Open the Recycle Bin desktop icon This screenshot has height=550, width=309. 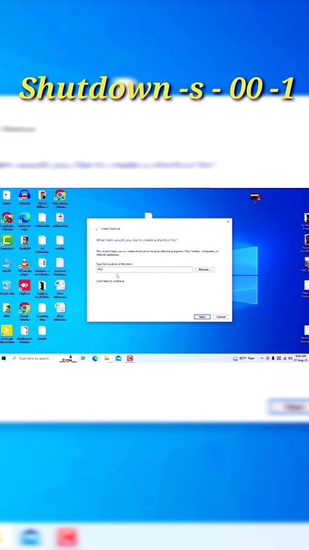click(7, 288)
